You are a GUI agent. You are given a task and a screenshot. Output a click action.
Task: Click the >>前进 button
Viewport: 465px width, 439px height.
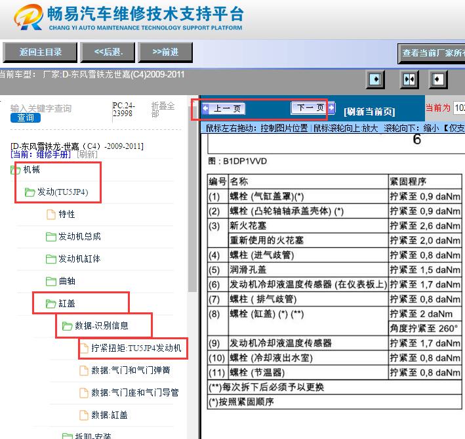pyautogui.click(x=165, y=52)
